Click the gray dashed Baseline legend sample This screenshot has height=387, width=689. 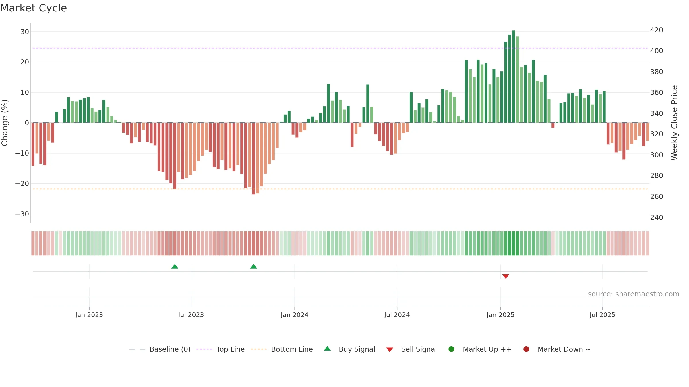137,349
